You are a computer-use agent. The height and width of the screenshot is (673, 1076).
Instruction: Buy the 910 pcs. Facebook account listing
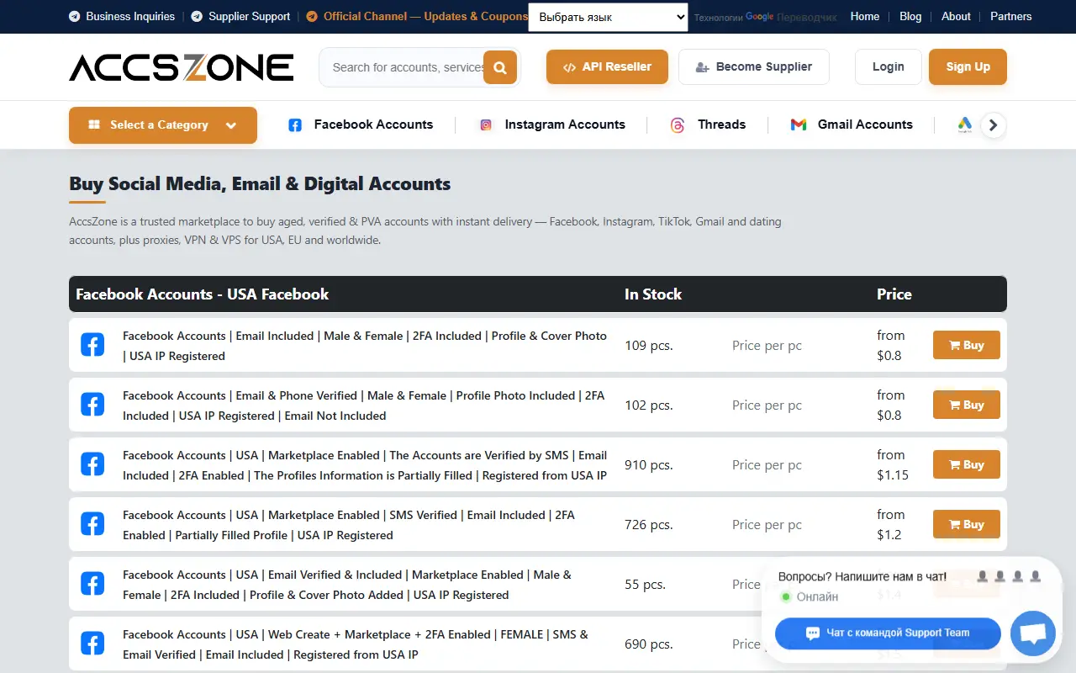pyautogui.click(x=967, y=464)
